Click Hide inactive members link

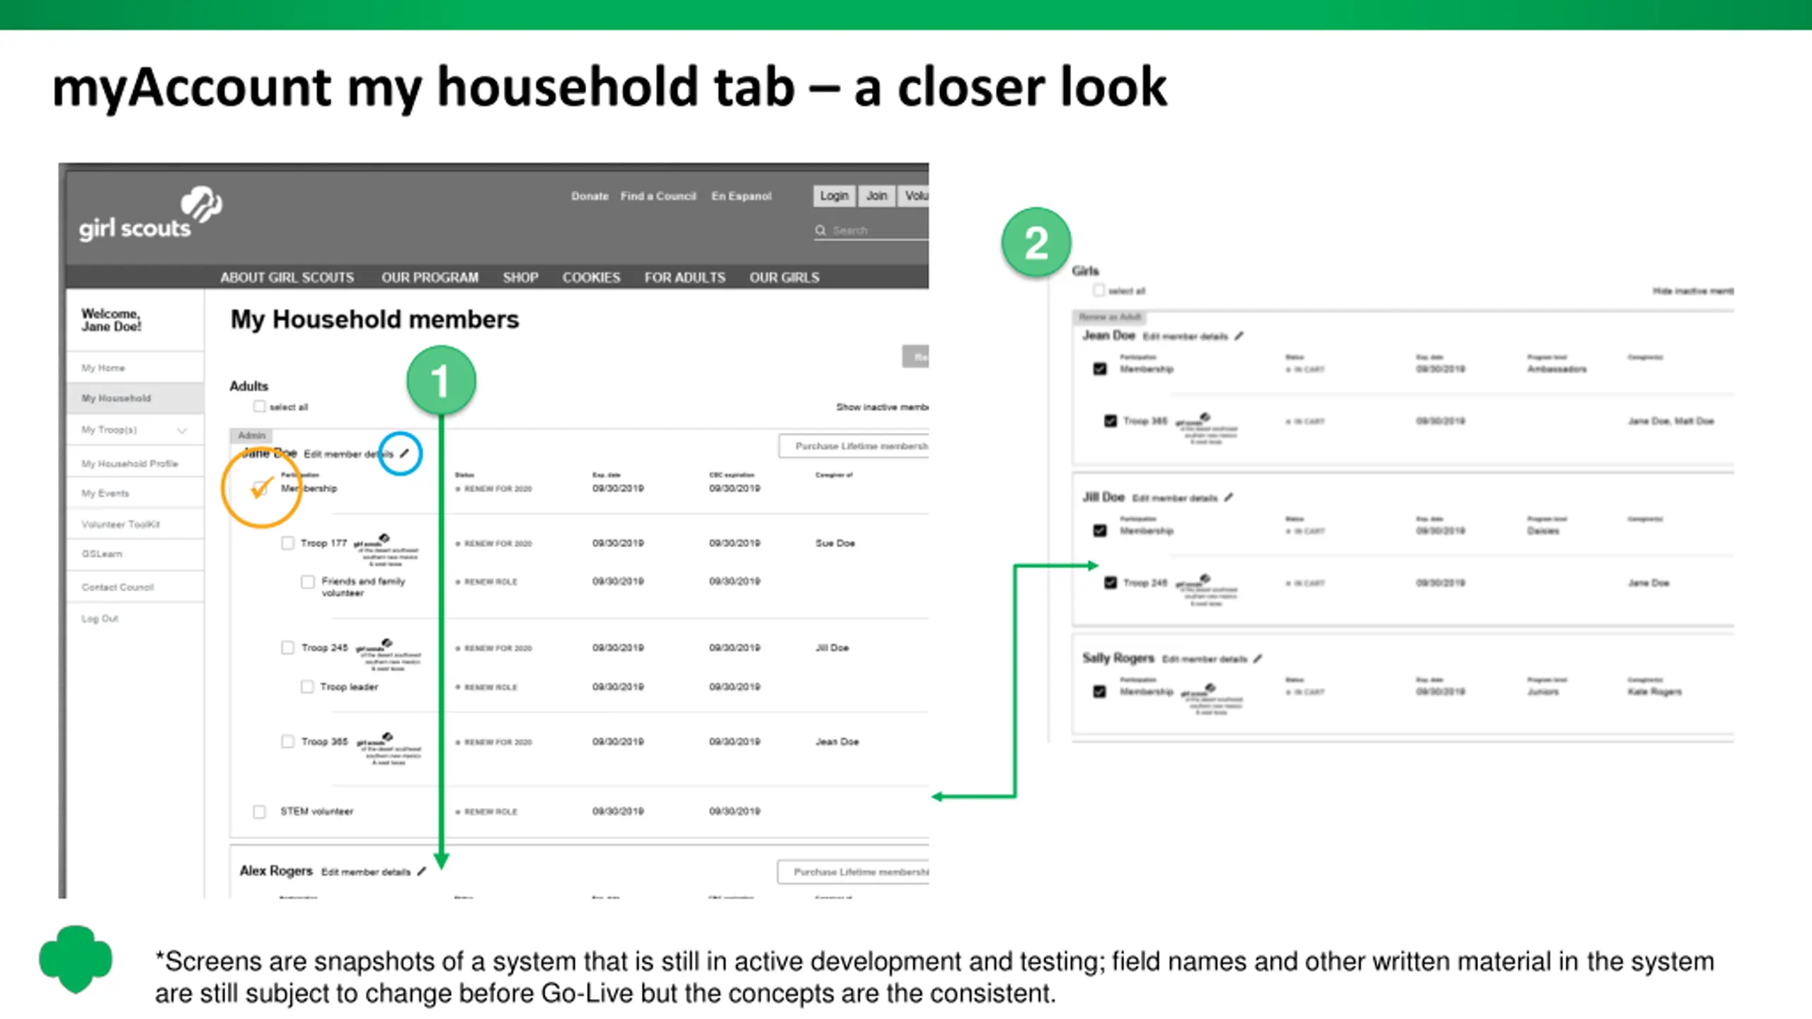[x=1693, y=291]
